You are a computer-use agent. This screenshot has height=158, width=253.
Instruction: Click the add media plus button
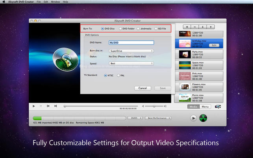point(187,27)
